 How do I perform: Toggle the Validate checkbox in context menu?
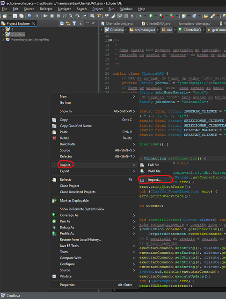pyautogui.click(x=54, y=276)
